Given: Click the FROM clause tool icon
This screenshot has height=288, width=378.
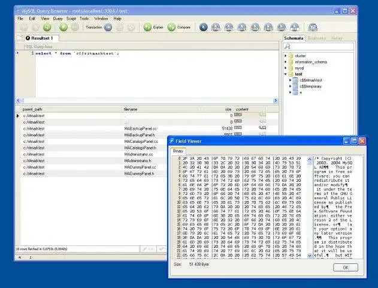Looking at the screenshot, I should click(229, 27).
